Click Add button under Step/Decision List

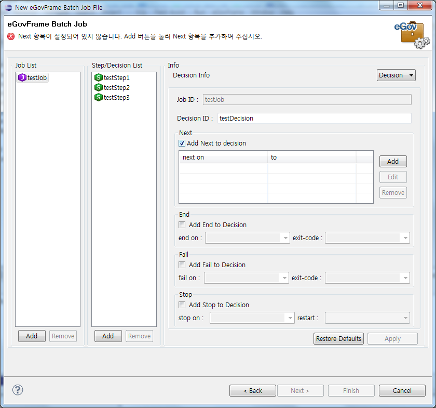pyautogui.click(x=108, y=336)
